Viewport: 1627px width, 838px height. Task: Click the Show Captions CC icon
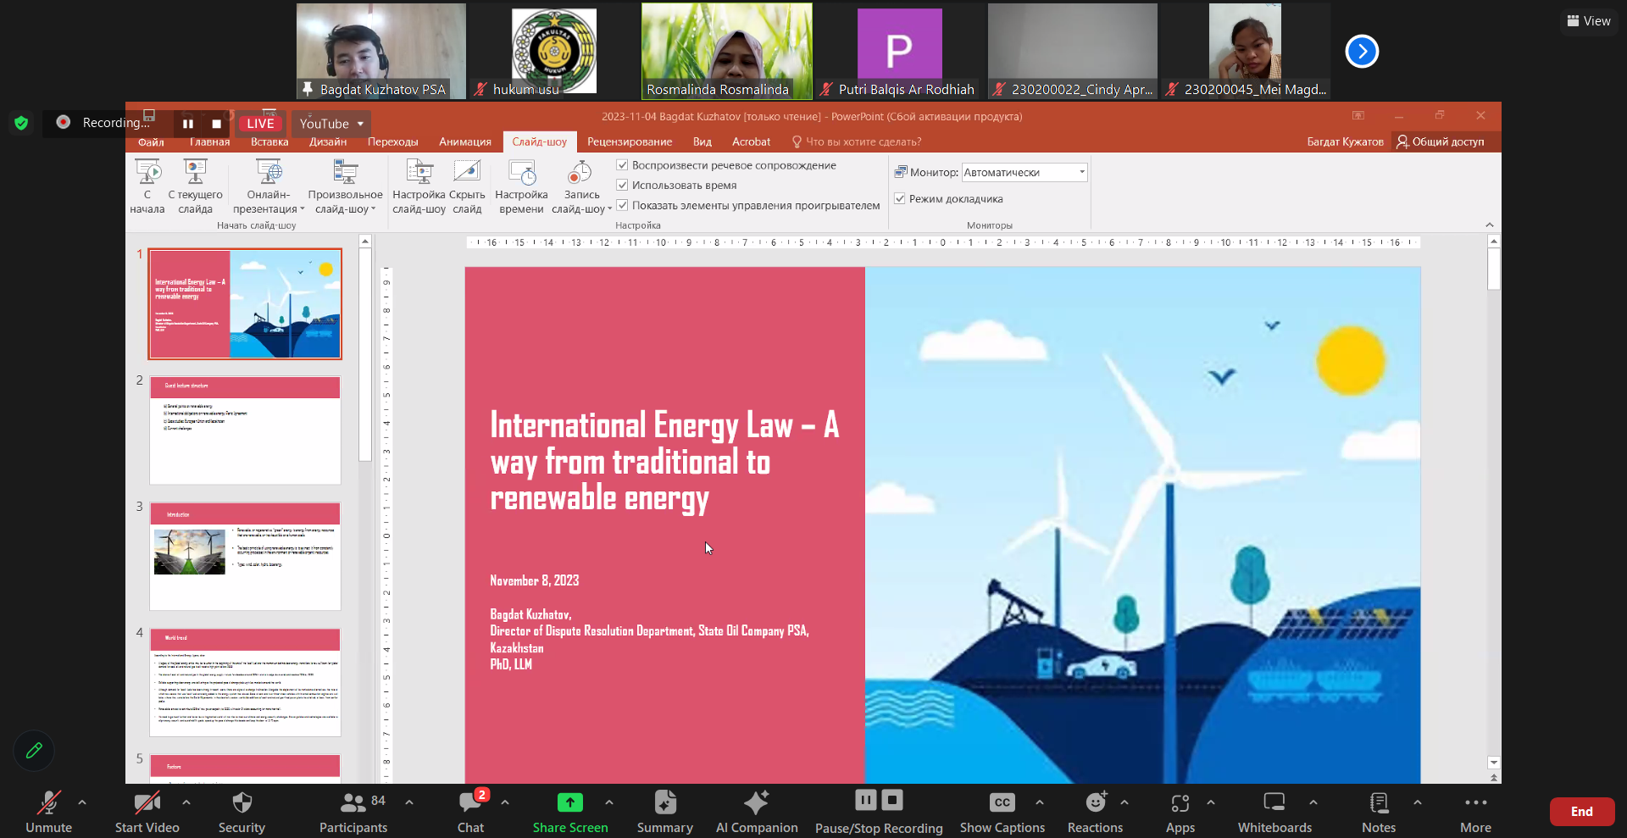tap(1002, 802)
